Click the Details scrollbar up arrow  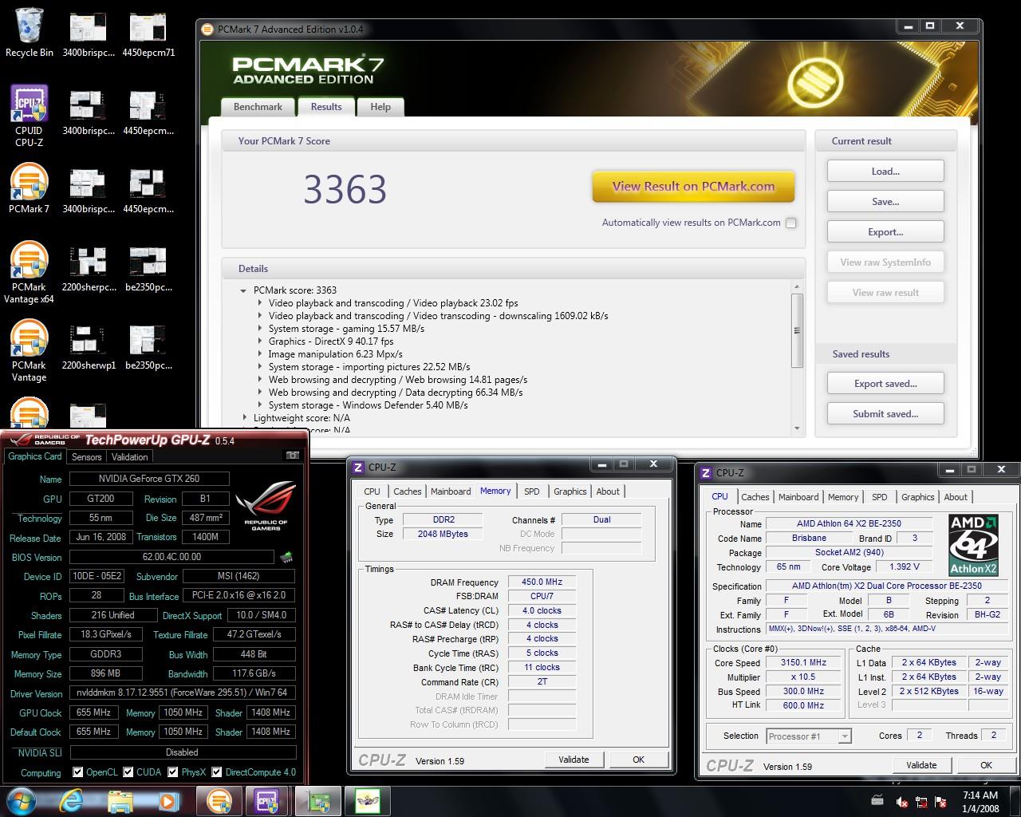pos(797,286)
